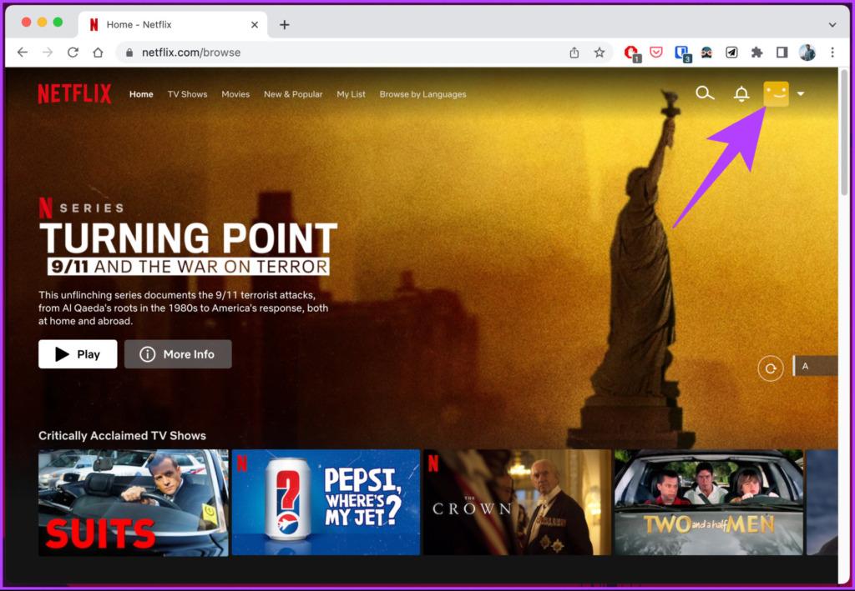The width and height of the screenshot is (855, 591).
Task: Click the Netflix logo
Action: 74,93
